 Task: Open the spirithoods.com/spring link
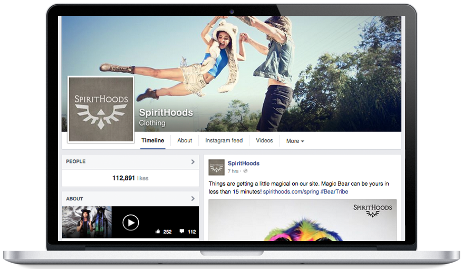(x=291, y=191)
